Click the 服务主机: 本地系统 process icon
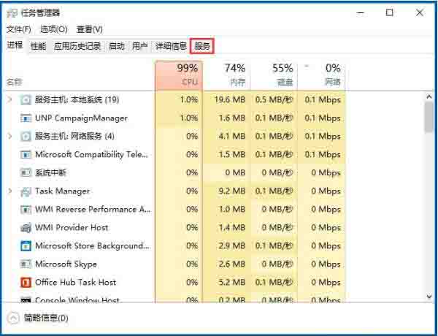438x336 pixels. pos(26,99)
